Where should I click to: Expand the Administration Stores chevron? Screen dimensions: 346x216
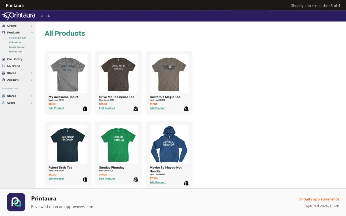tap(32, 96)
